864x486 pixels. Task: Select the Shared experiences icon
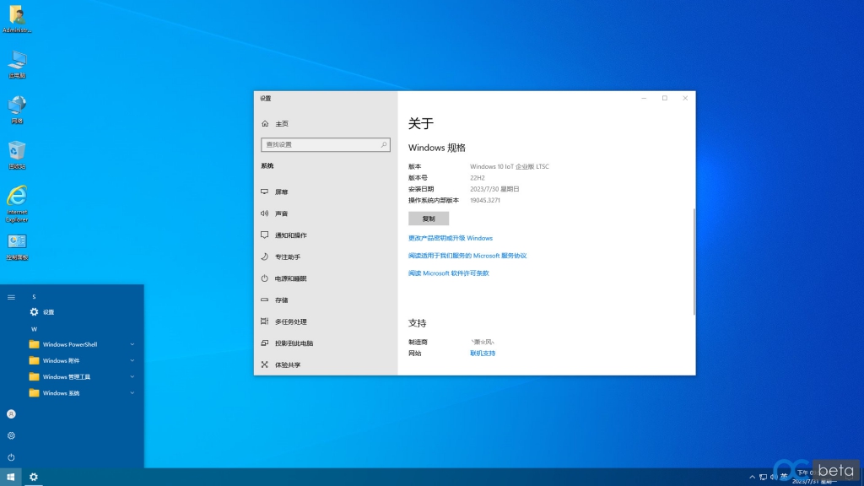(264, 364)
